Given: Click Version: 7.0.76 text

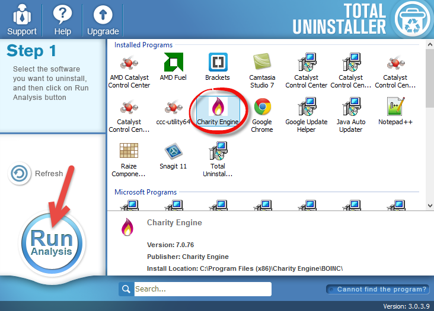Looking at the screenshot, I should coord(170,245).
